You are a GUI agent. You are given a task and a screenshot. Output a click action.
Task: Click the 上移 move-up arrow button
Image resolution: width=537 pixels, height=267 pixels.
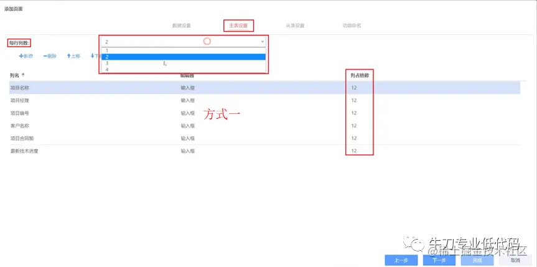tap(73, 56)
